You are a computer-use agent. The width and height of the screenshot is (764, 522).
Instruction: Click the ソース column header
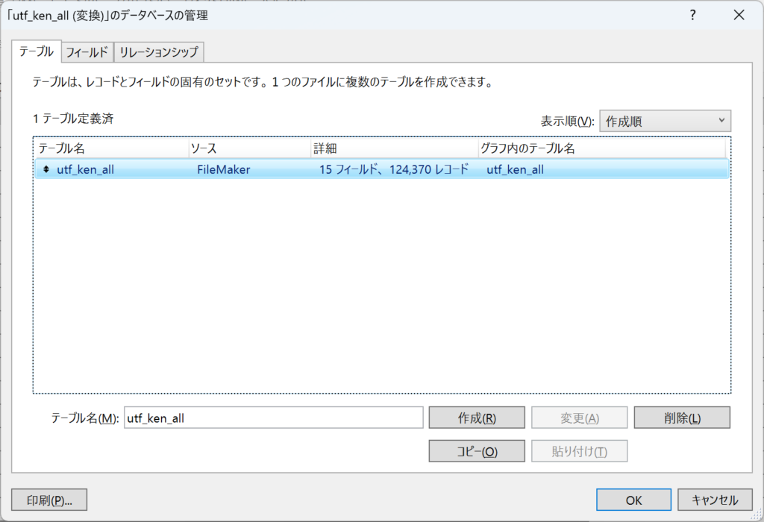249,148
